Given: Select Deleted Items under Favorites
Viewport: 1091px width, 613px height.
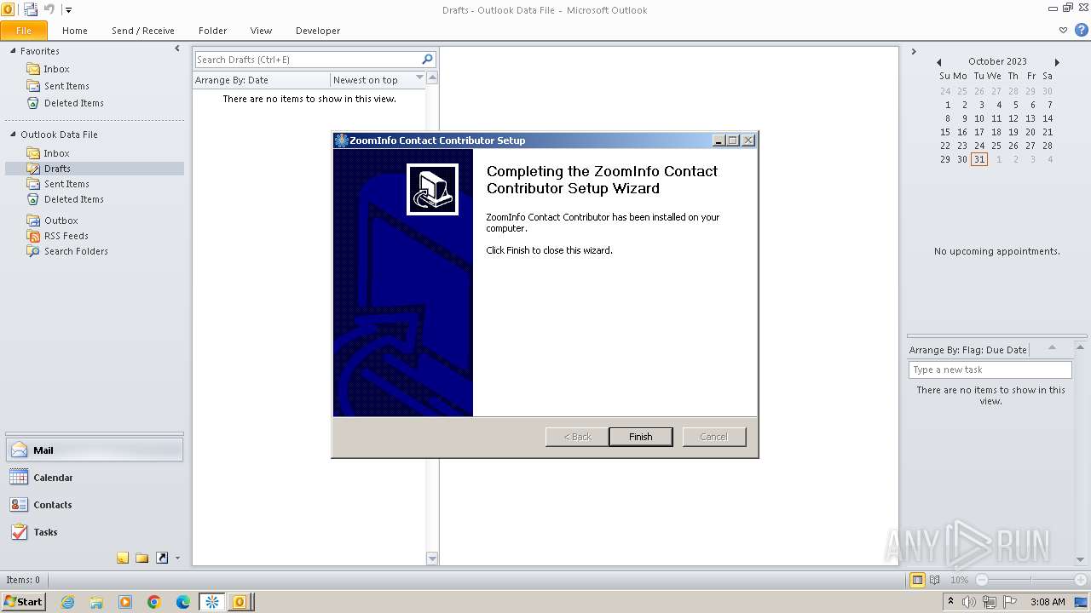Looking at the screenshot, I should pyautogui.click(x=74, y=103).
